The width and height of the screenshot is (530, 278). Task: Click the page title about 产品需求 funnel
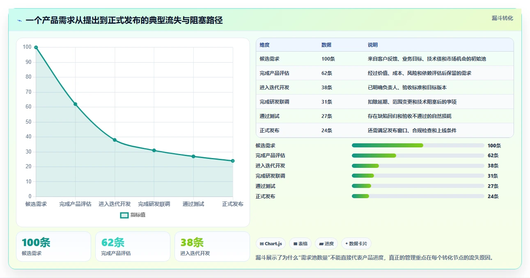pos(124,20)
